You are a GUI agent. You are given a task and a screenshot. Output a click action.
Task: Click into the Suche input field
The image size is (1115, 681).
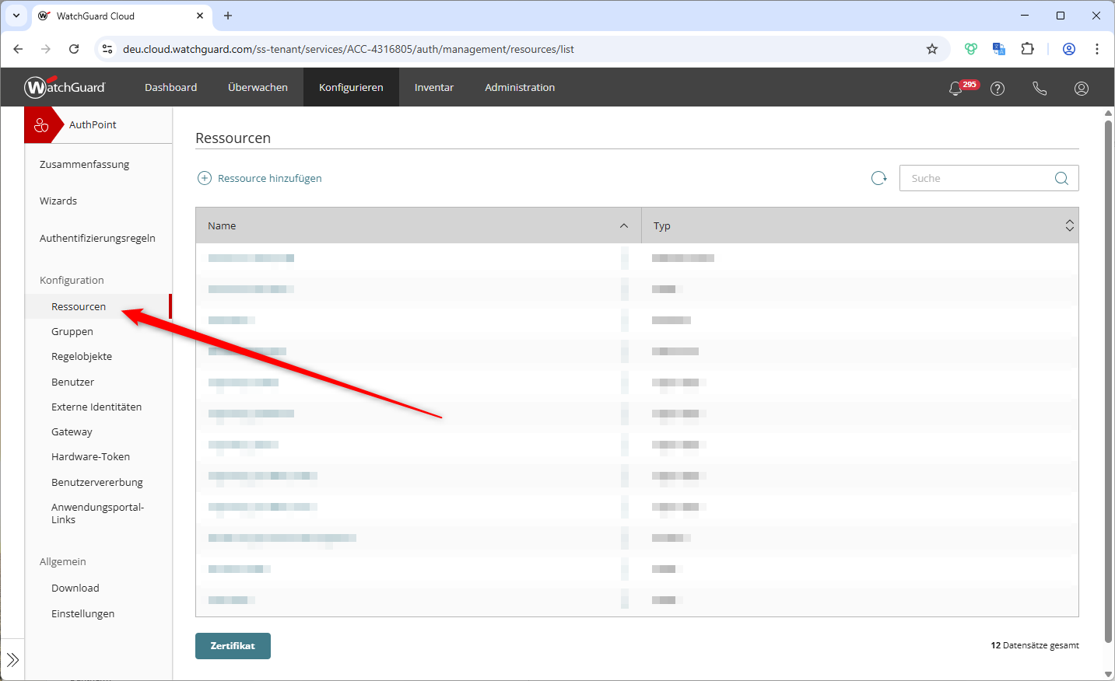pyautogui.click(x=977, y=178)
